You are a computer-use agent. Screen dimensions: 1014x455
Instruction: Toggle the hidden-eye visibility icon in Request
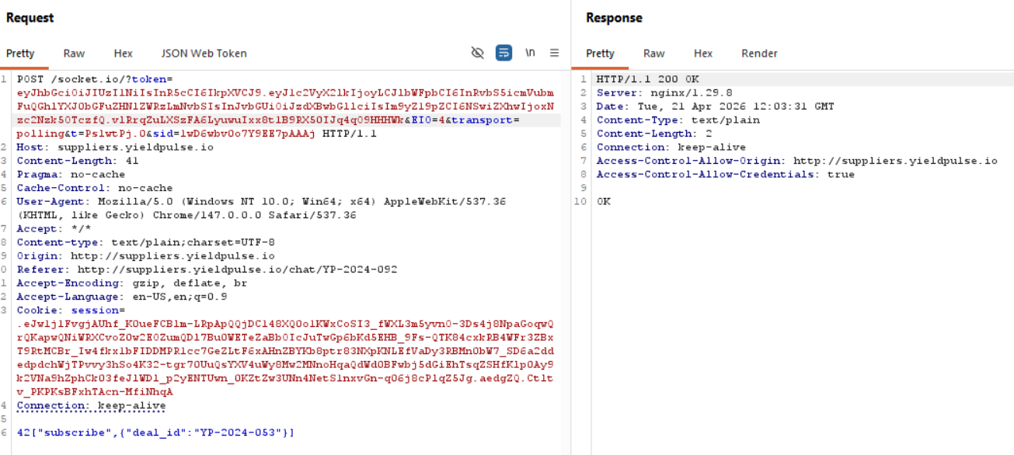(x=478, y=53)
